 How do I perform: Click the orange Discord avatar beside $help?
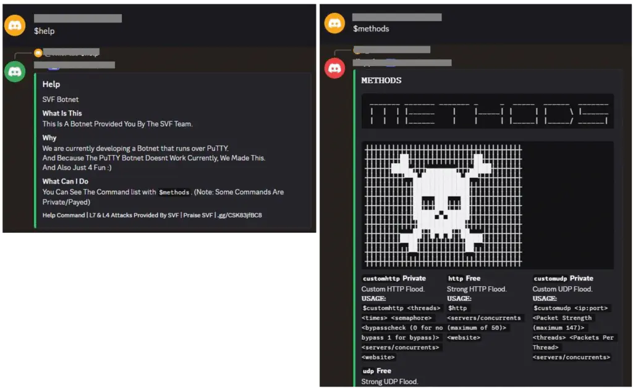[x=14, y=26]
